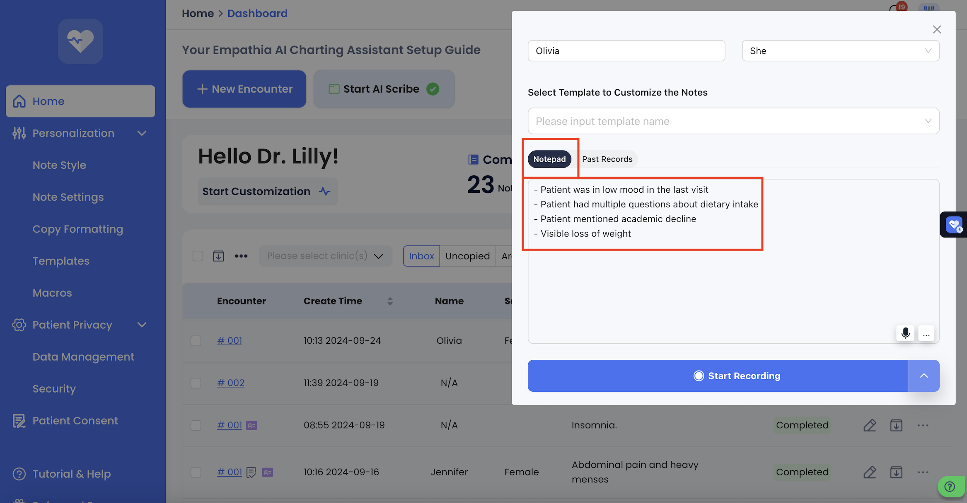
Task: Click the microphone dictation icon in notepad
Action: [x=905, y=333]
